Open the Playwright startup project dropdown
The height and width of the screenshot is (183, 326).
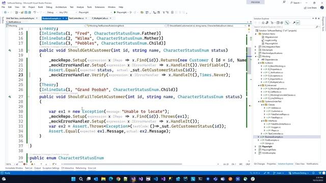click(95, 12)
